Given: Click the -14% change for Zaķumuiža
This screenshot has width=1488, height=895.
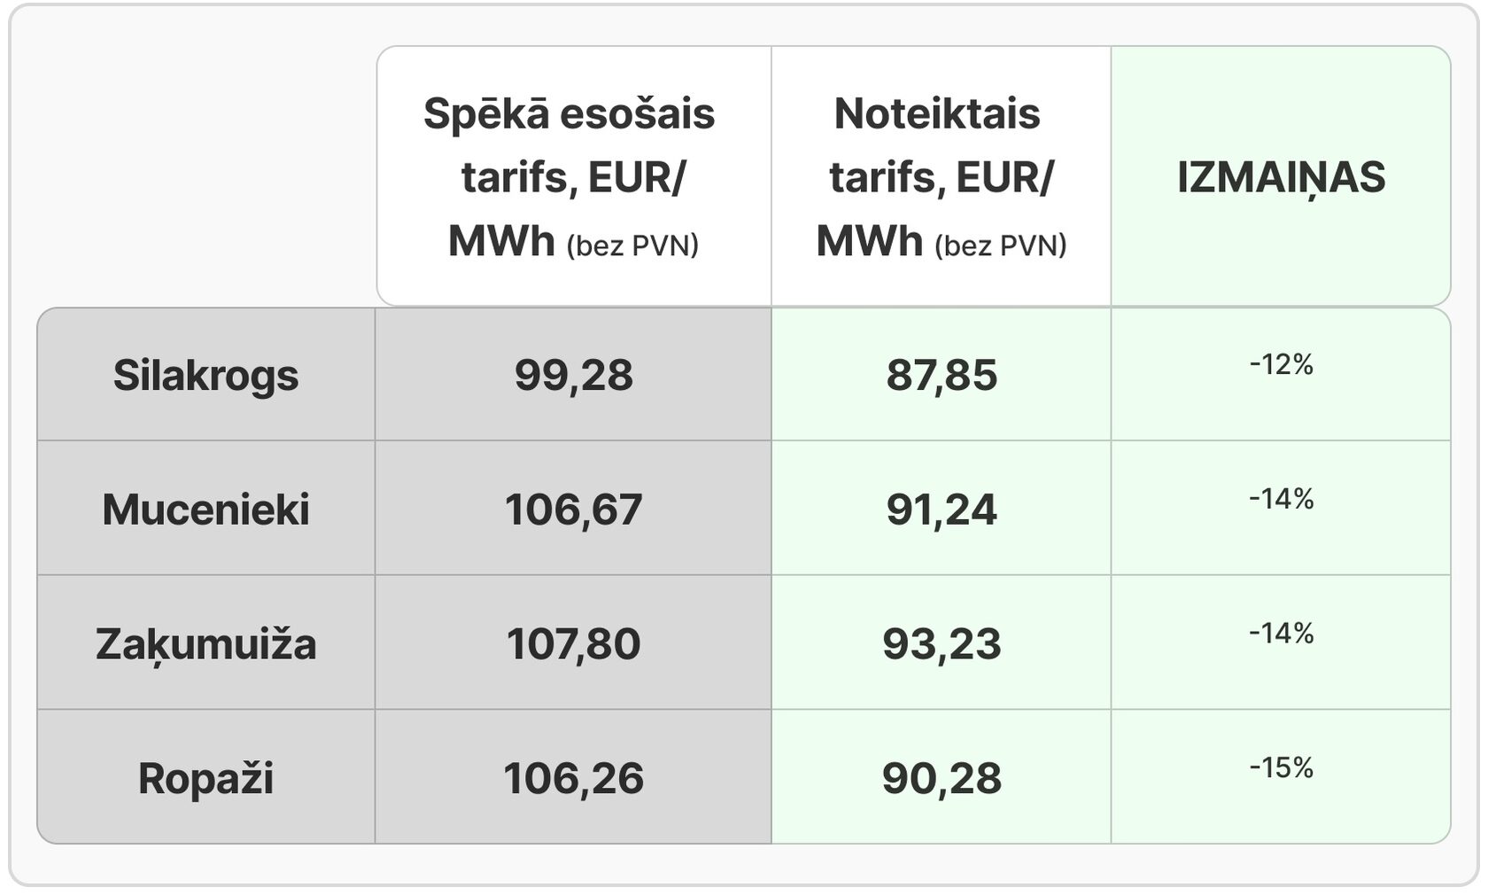Looking at the screenshot, I should pos(1281,633).
